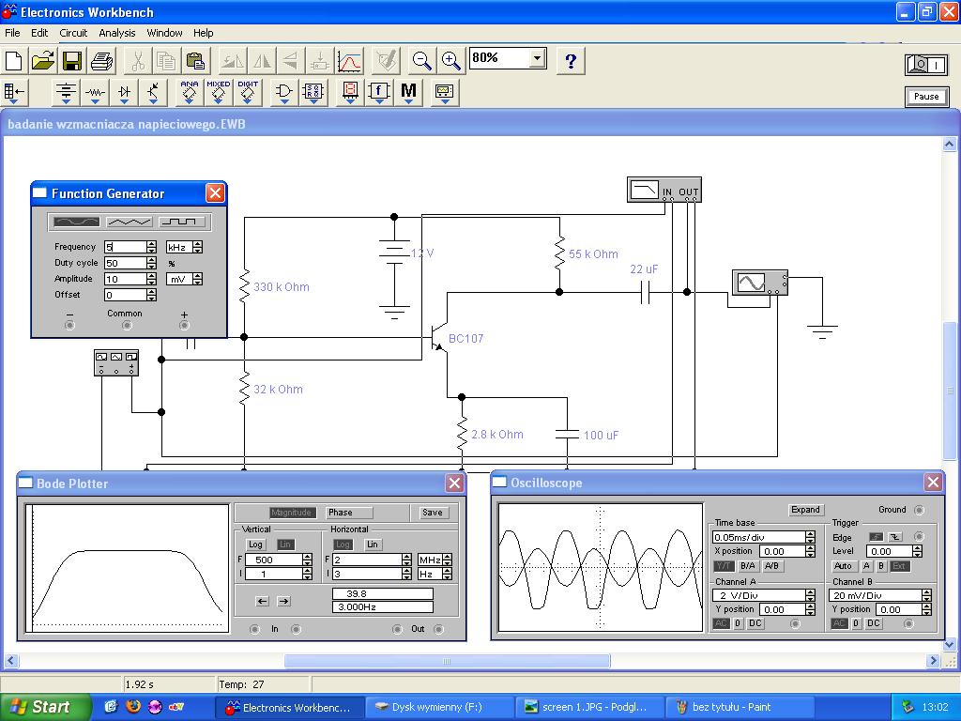Adjust Bode horizontal F unit MHz spinner

tap(448, 560)
